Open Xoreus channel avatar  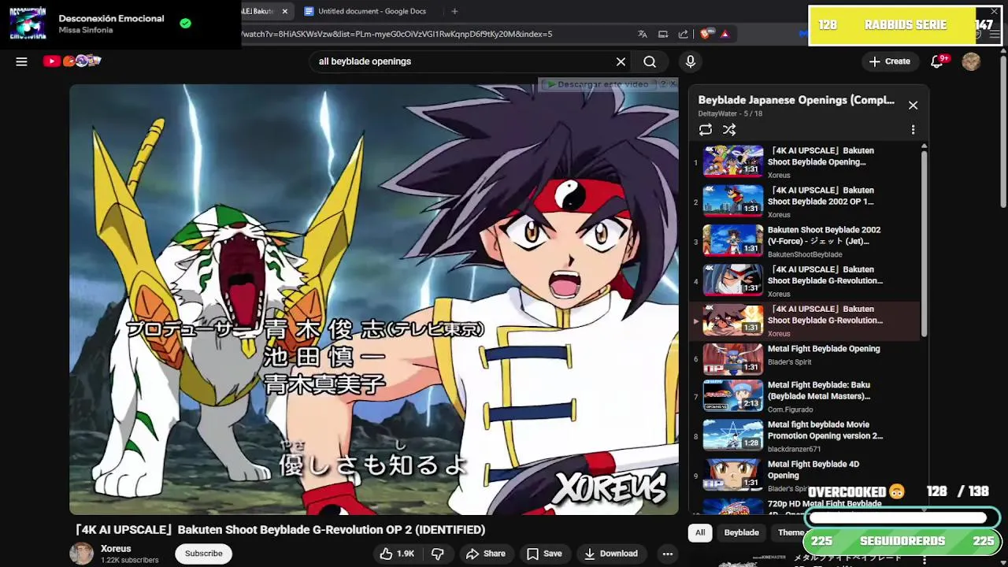pos(81,554)
